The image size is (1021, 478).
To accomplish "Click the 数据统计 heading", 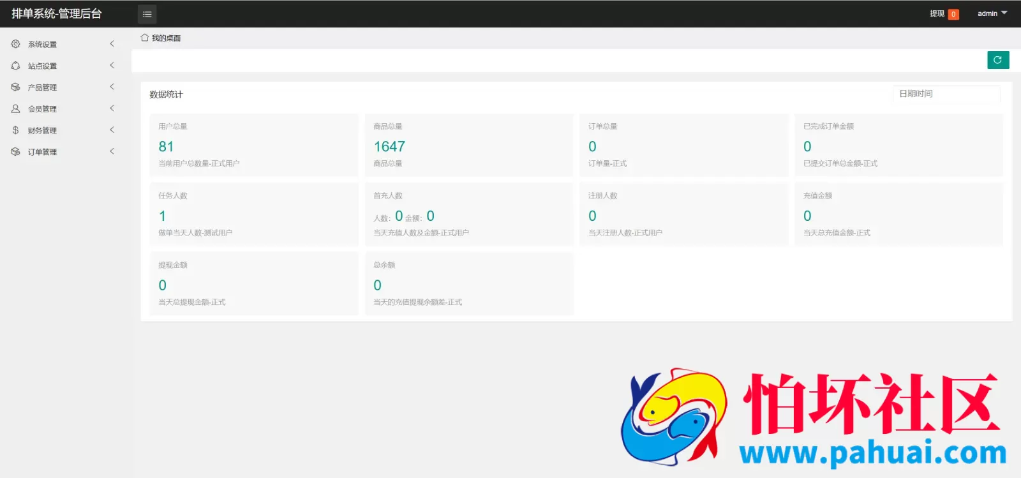I will (166, 94).
